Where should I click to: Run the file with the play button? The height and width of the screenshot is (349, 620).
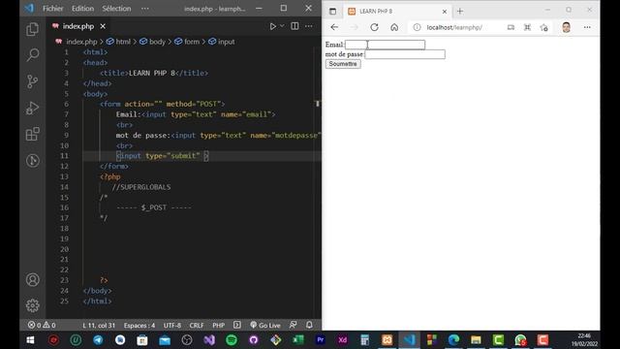coord(272,26)
